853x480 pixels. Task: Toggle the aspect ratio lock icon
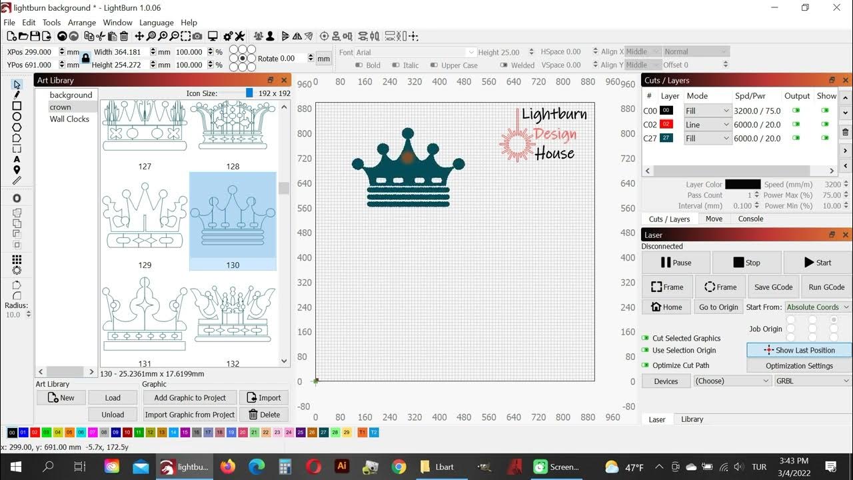[x=85, y=58]
